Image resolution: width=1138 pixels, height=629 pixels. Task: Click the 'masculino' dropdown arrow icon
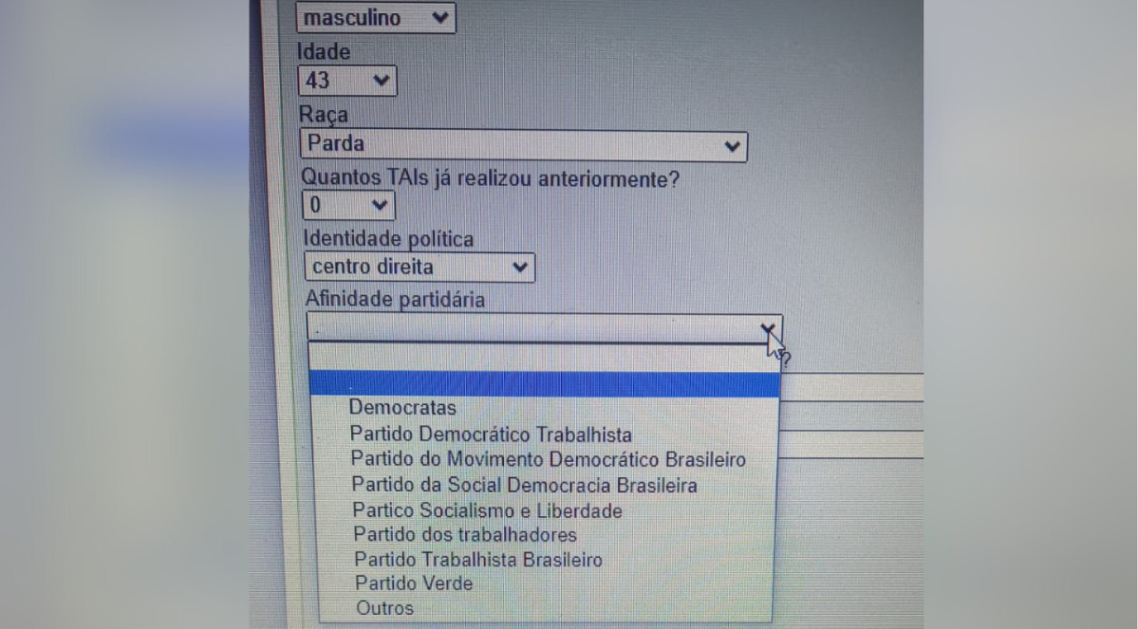point(441,17)
